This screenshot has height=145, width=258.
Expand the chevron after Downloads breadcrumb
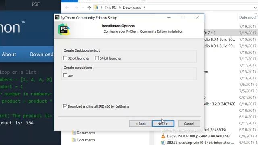pos(144,8)
